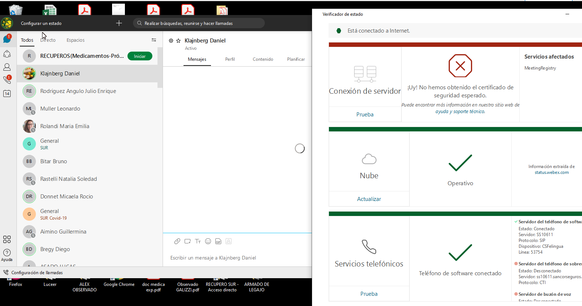582x306 pixels.
Task: Open the apps grid icon in sidebar
Action: (x=7, y=239)
